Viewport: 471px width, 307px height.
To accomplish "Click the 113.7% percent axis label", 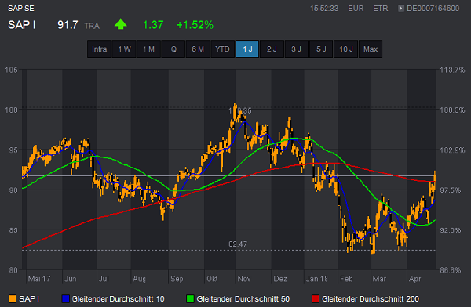I will click(452, 70).
